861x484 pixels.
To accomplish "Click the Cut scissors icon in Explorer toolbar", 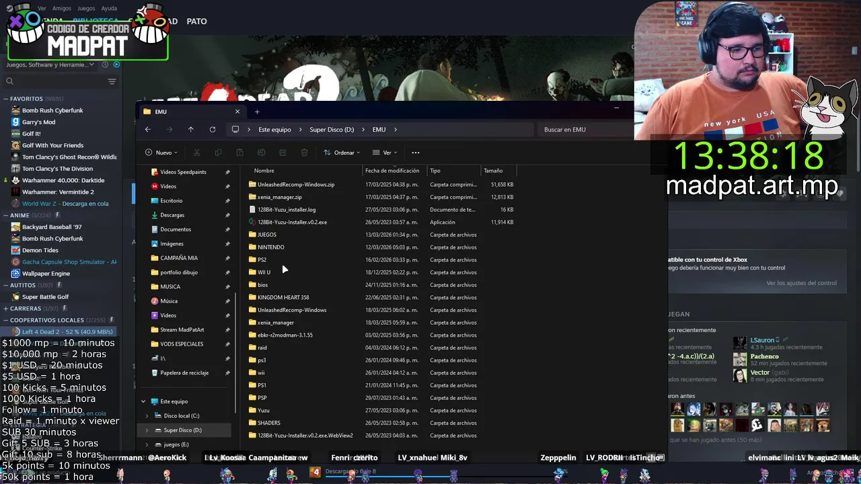I will 196,153.
